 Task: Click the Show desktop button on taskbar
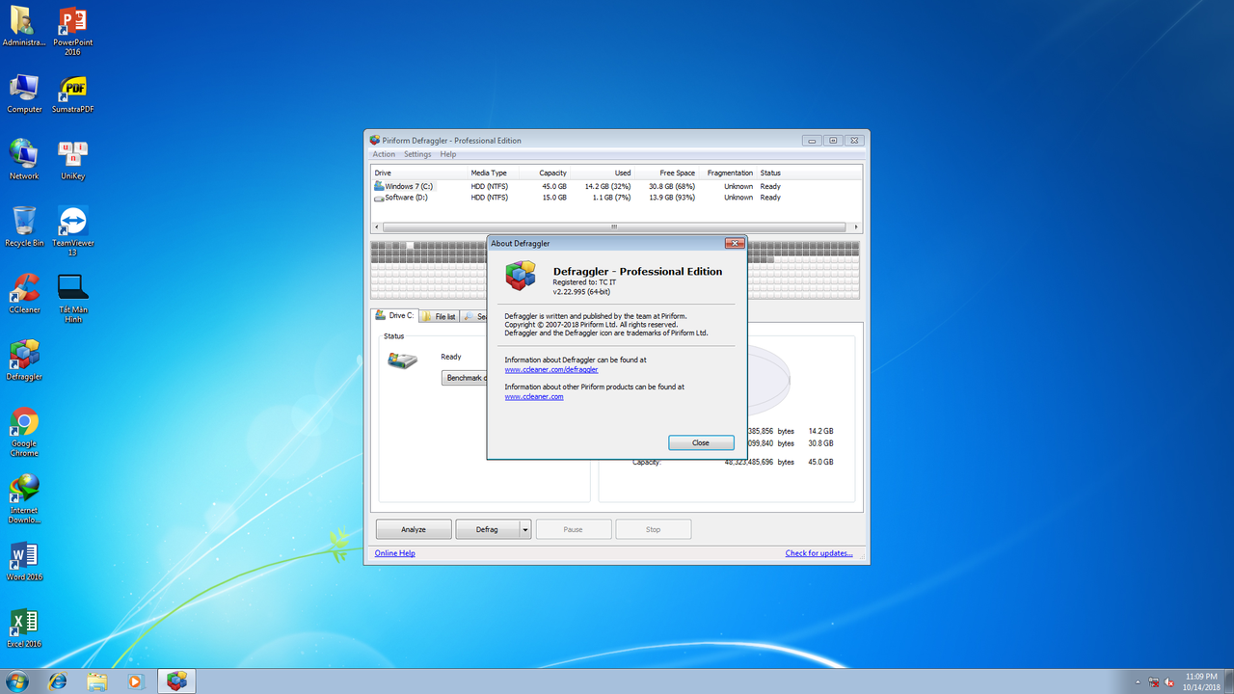coord(1228,681)
